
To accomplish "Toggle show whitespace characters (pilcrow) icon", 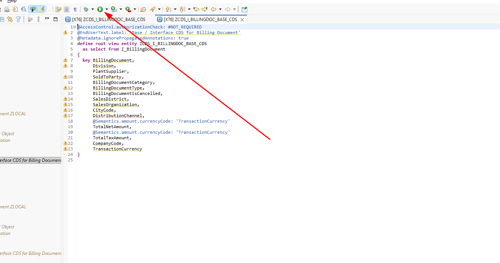I will pos(75,9).
